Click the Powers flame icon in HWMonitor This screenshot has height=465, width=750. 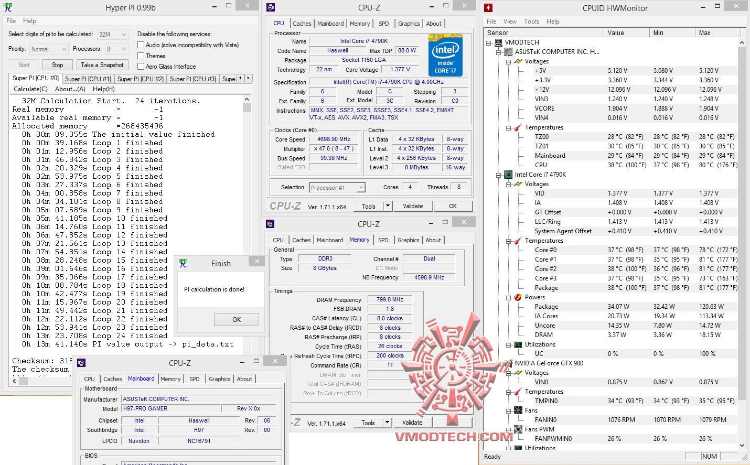click(518, 297)
